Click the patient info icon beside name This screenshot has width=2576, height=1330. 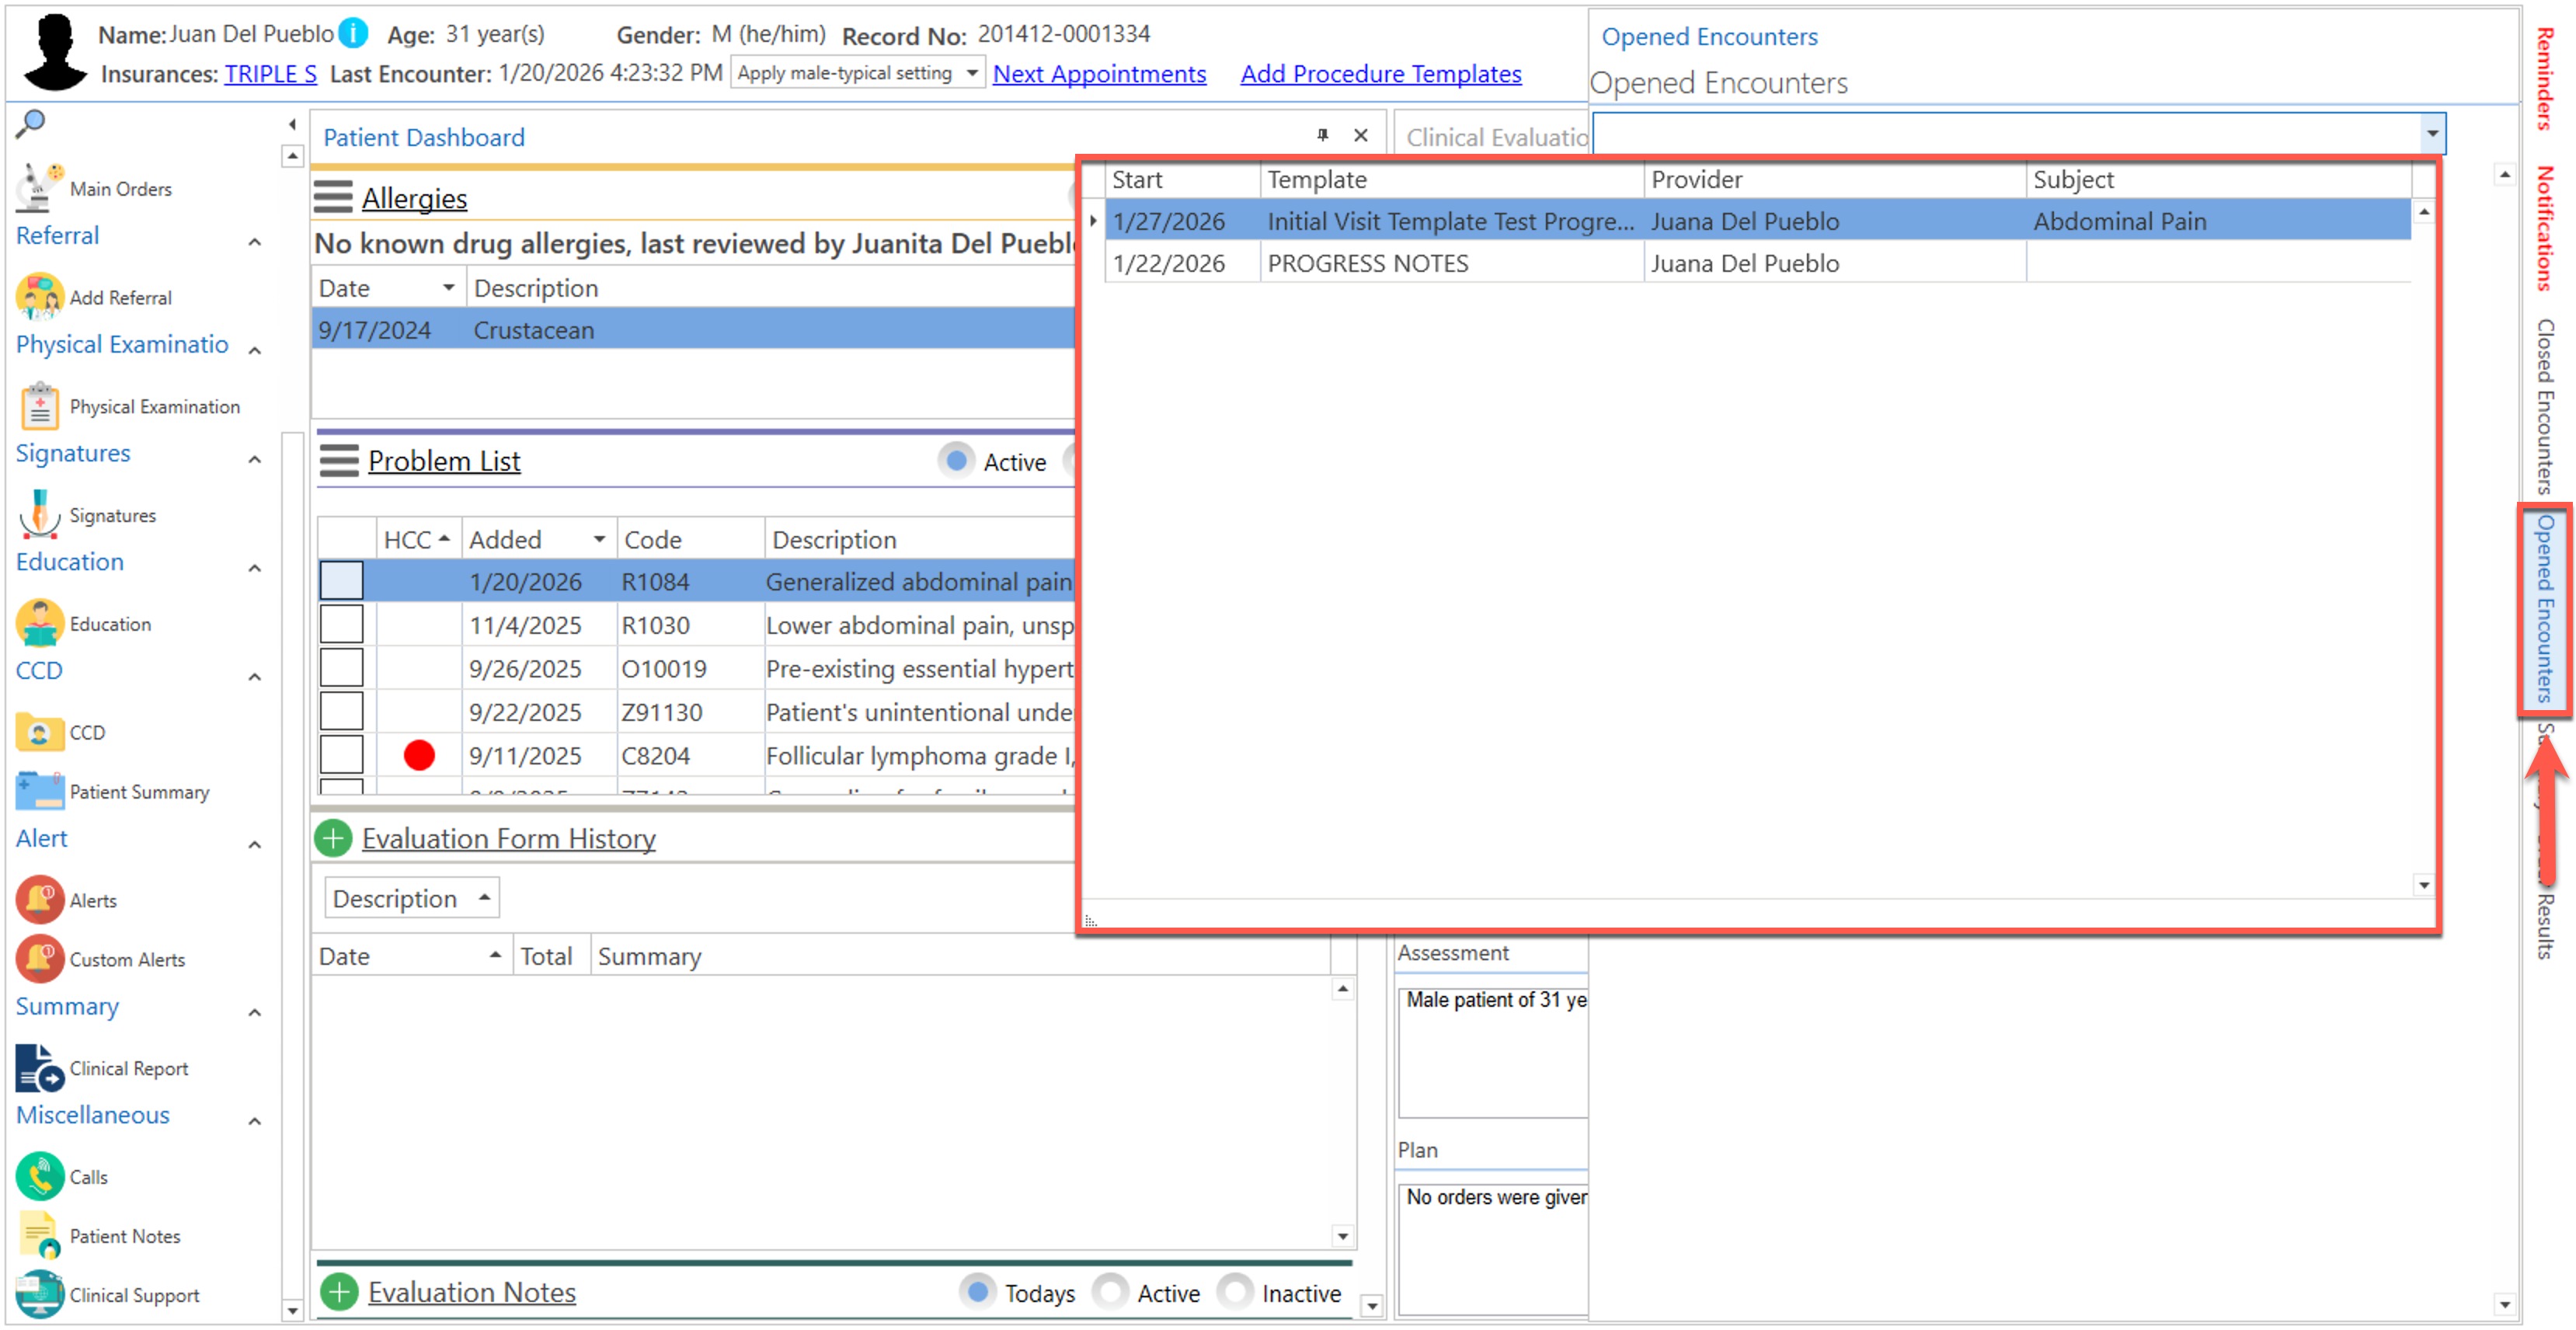point(353,33)
